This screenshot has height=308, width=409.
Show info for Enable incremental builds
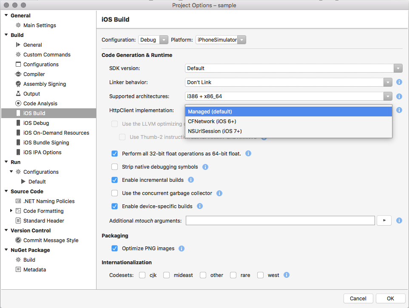(x=191, y=180)
